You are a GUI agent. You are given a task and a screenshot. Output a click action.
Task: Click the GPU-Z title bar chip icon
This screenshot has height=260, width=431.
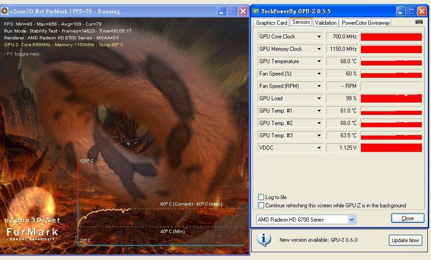[256, 11]
